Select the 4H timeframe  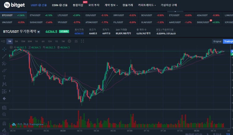tap(43, 41)
